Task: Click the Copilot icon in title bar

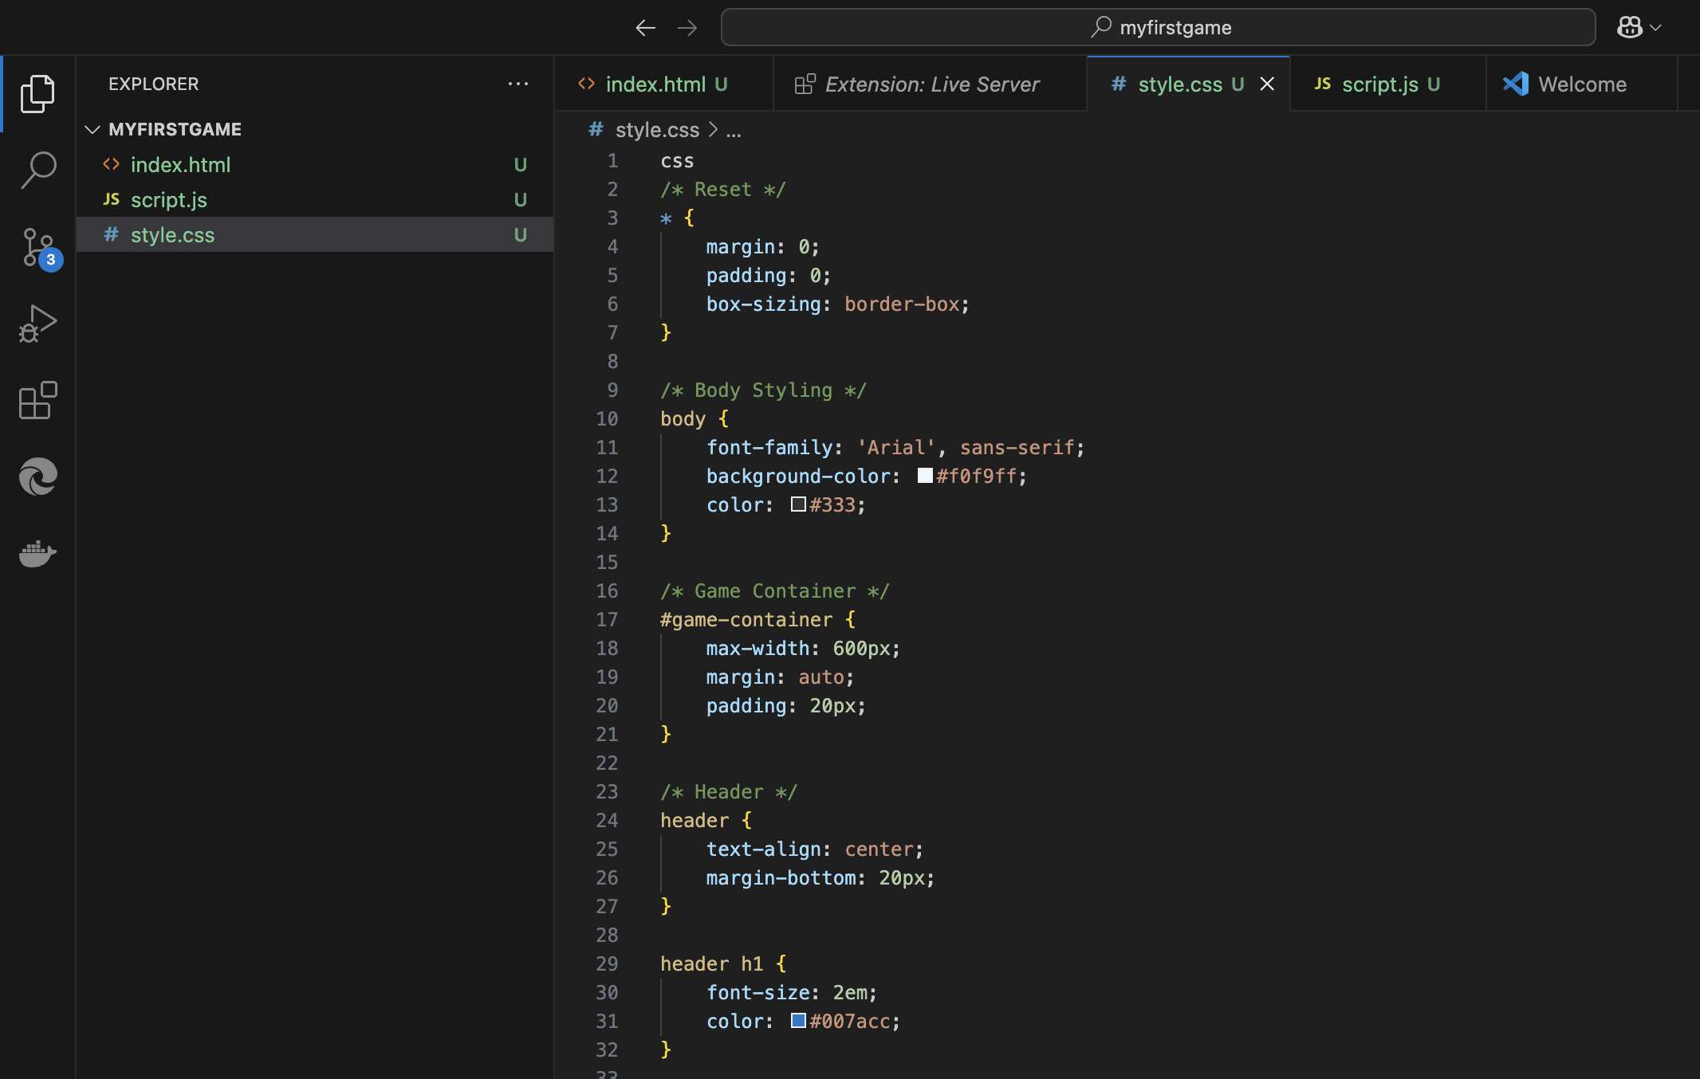Action: click(x=1629, y=28)
